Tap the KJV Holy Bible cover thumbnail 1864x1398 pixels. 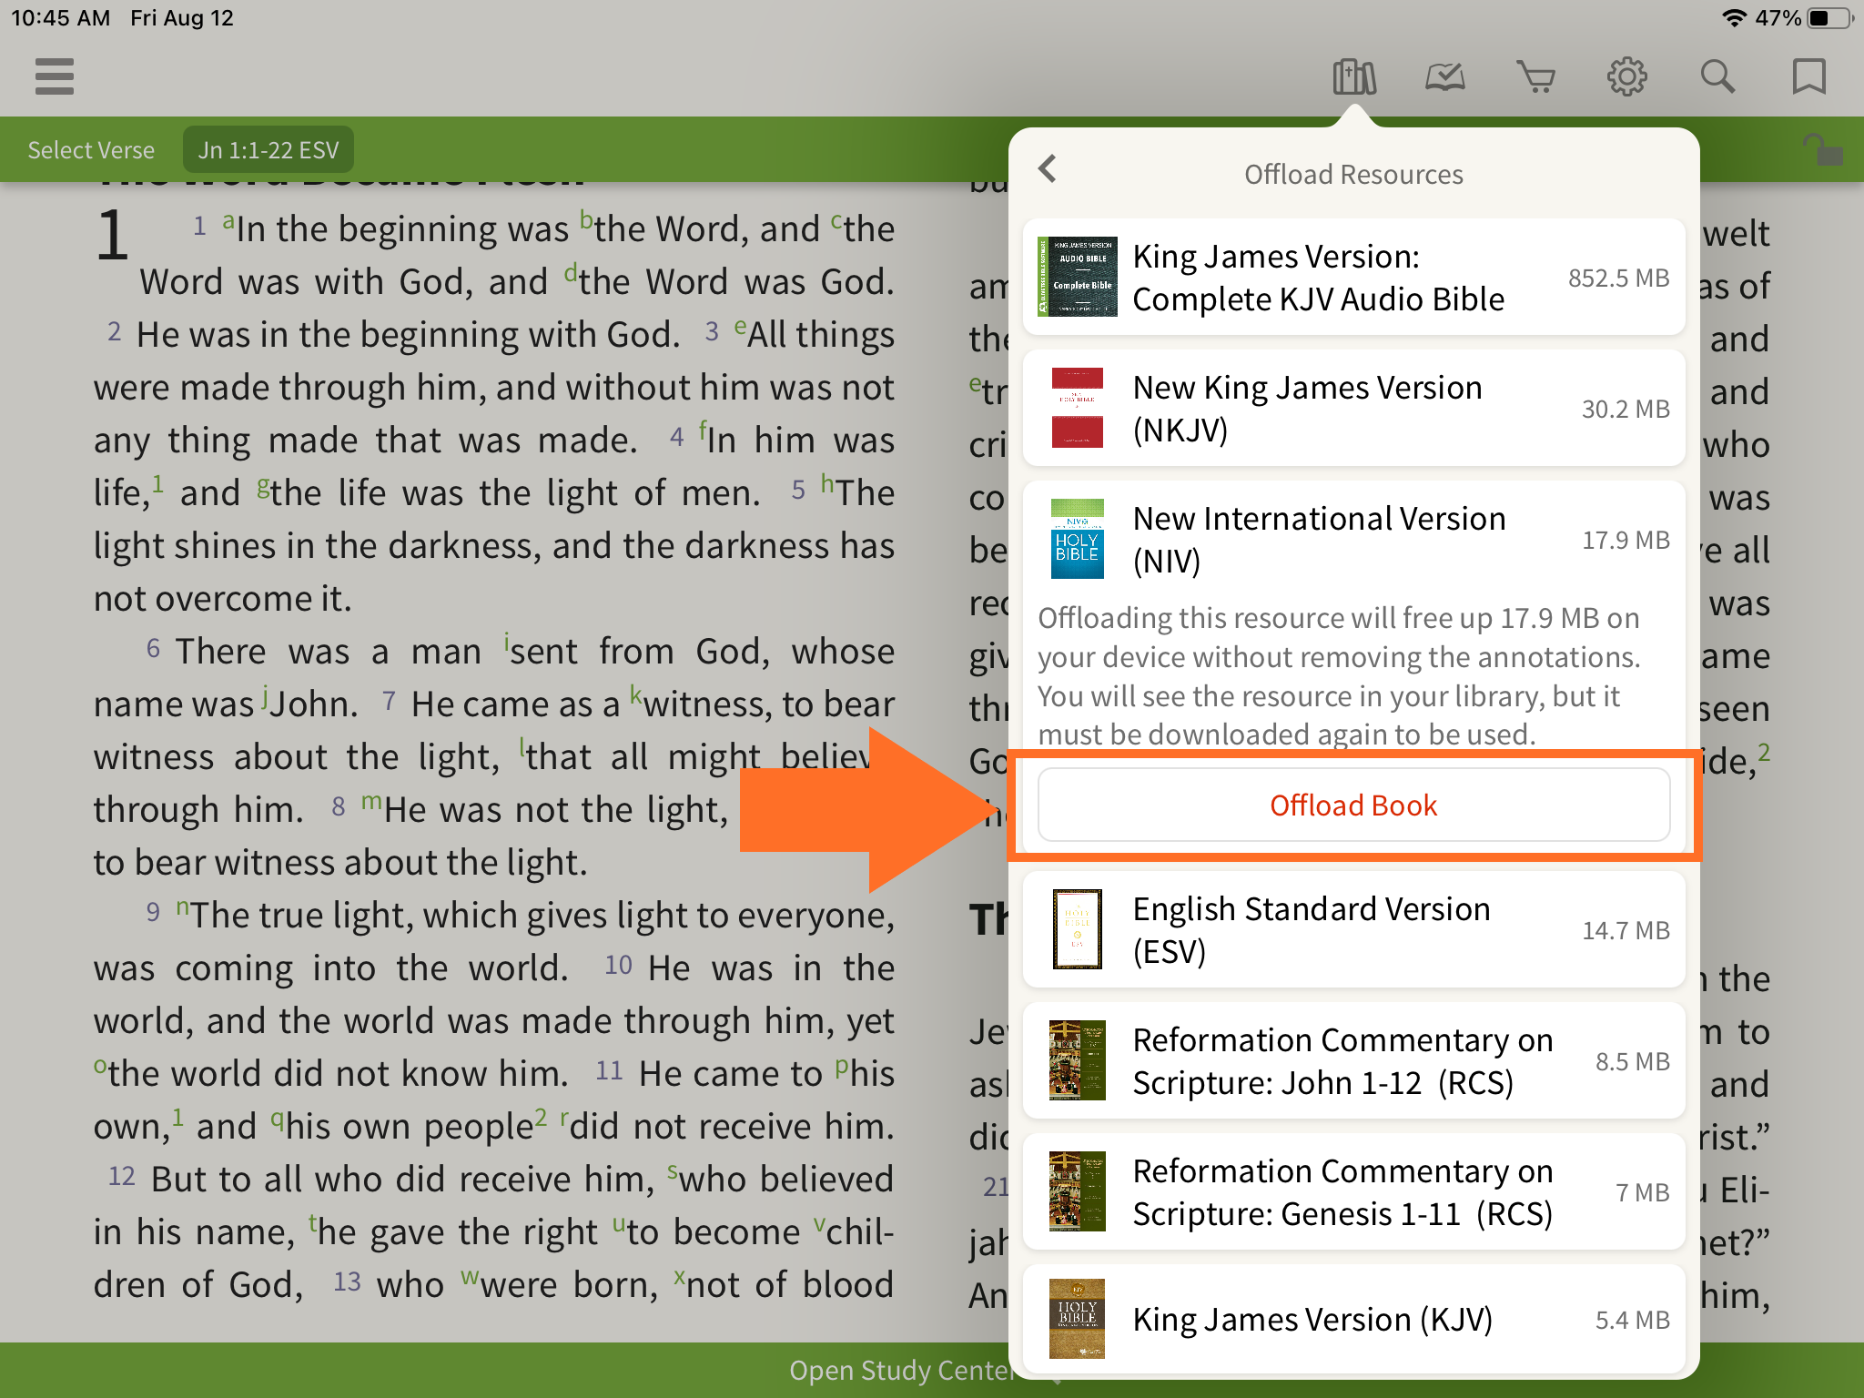(x=1078, y=1319)
